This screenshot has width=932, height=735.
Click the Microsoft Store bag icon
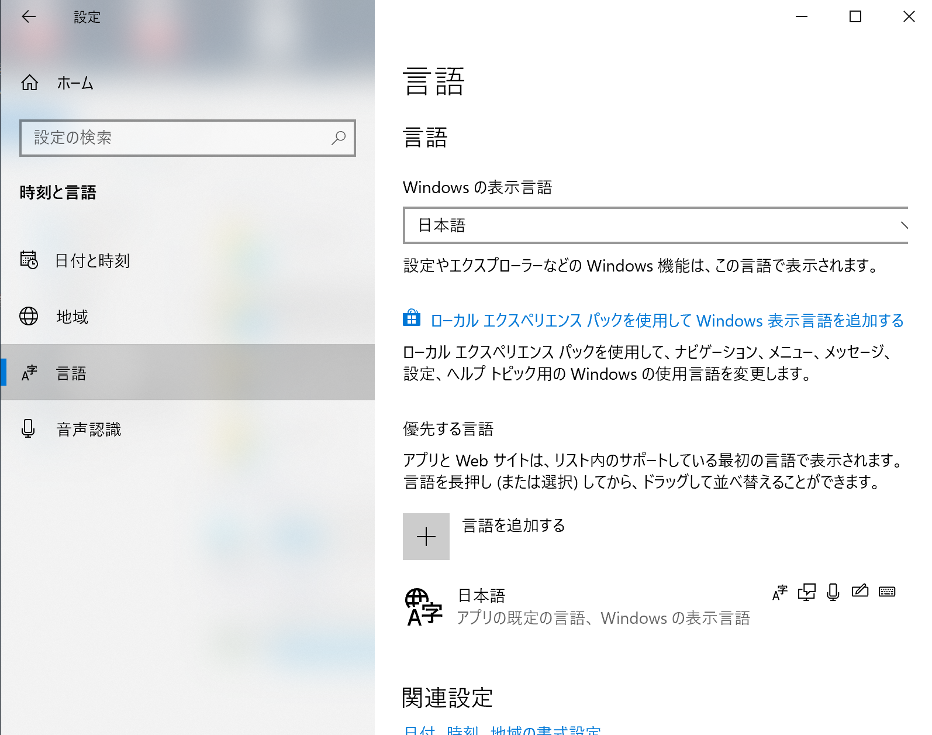(x=412, y=318)
